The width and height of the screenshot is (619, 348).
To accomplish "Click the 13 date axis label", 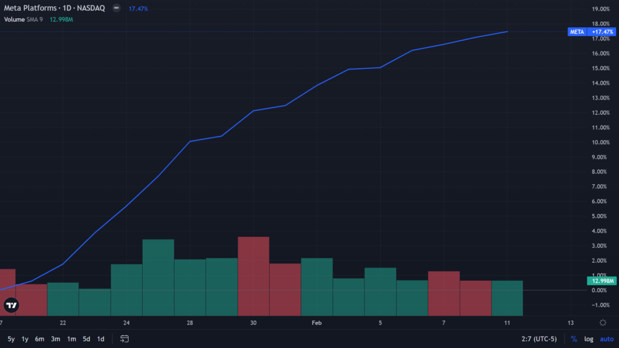I will pos(571,323).
